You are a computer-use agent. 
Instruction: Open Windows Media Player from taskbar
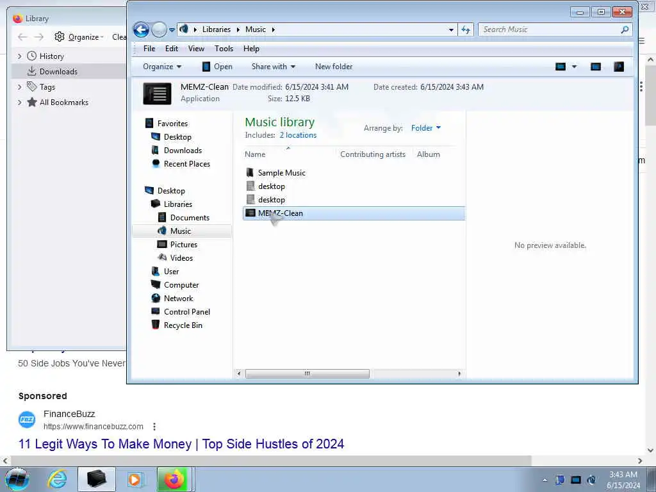135,479
